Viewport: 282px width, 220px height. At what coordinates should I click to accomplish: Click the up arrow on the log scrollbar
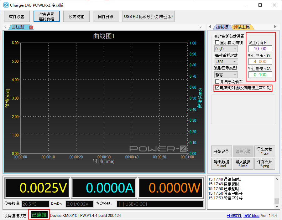277,179
